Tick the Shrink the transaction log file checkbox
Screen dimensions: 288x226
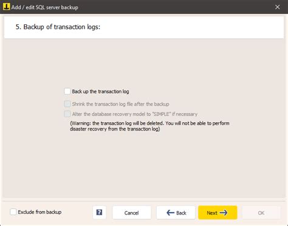(67, 104)
